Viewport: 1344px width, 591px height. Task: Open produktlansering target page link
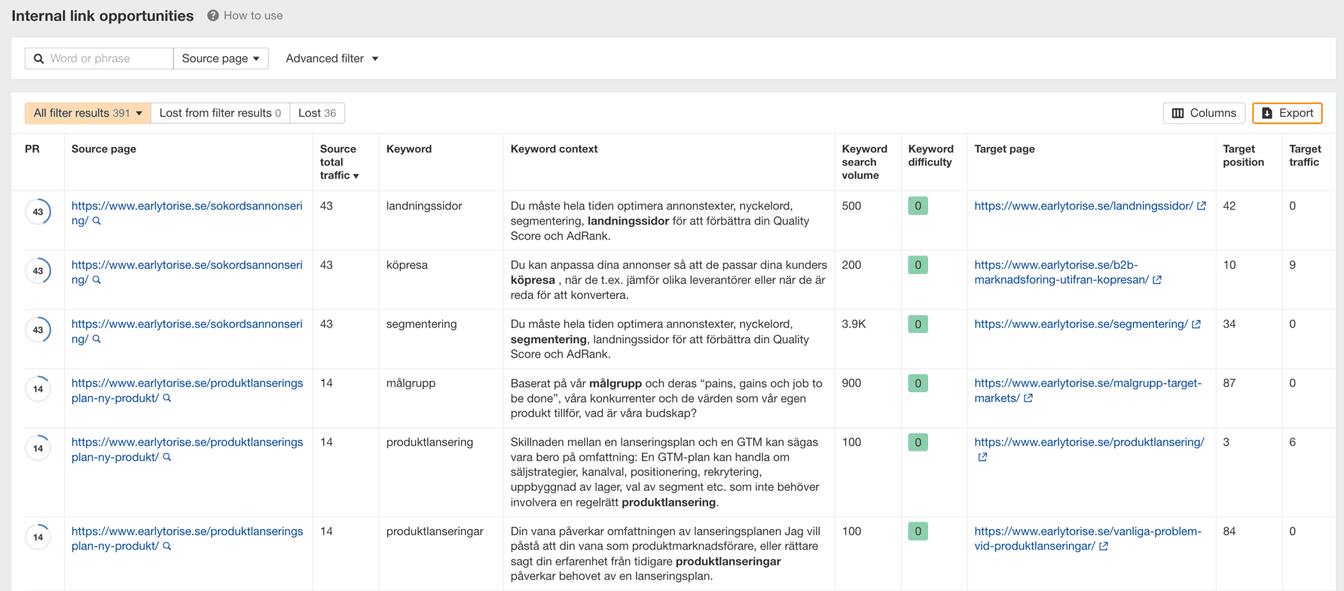click(x=1089, y=443)
